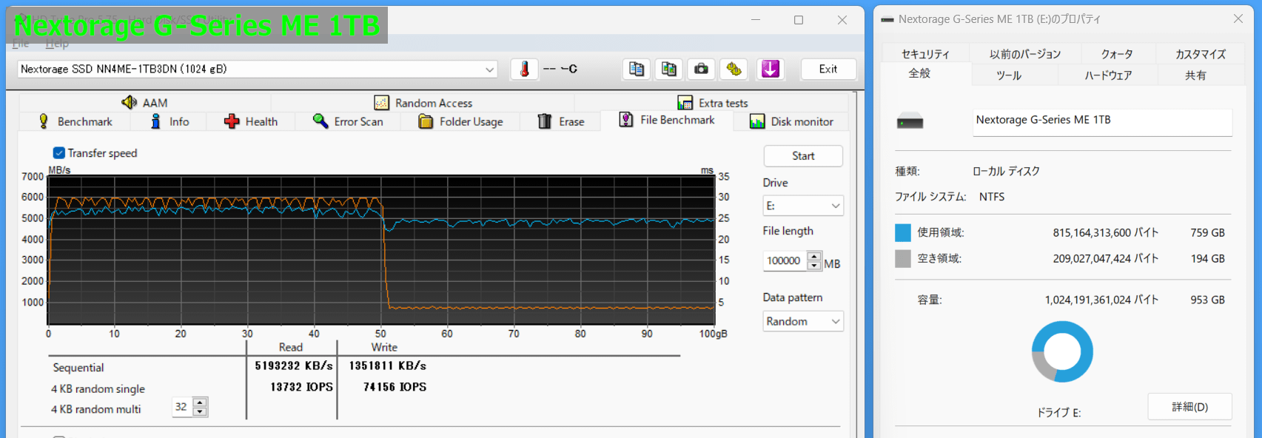Screen dimensions: 1262x438
Task: Open the 共有 tab
Action: (1195, 75)
